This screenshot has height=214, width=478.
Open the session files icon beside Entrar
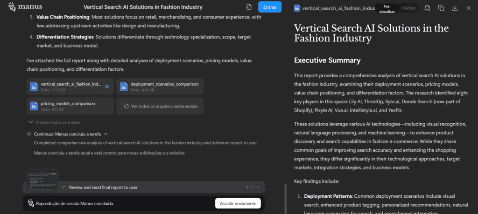point(249,7)
